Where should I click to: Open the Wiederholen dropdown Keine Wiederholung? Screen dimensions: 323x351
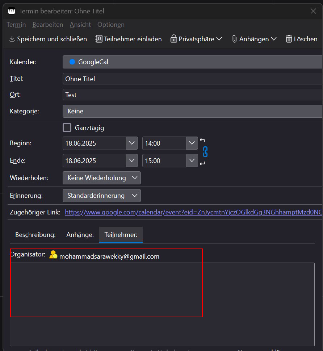coord(102,178)
